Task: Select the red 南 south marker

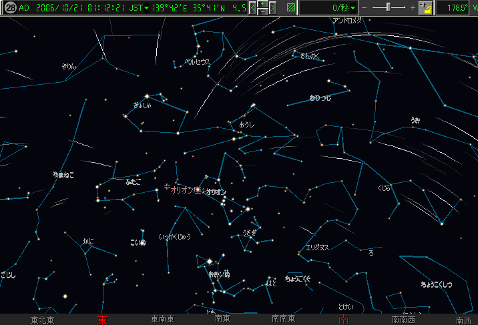Action: (343, 320)
